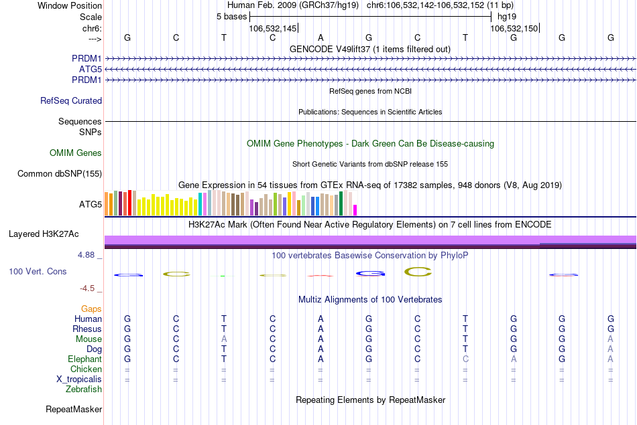Screen dimensions: 637x425
Task: Click 'RefSeq genes from NCBI' track title
Action: pos(370,91)
